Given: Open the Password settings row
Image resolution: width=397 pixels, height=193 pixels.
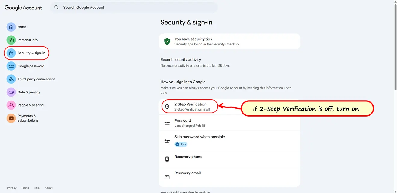Looking at the screenshot, I should click(x=229, y=123).
